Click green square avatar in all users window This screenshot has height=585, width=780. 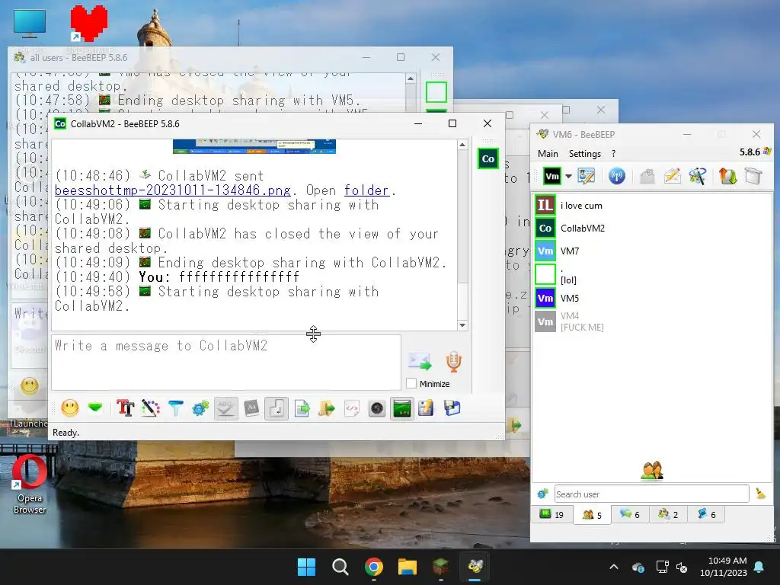(x=436, y=92)
